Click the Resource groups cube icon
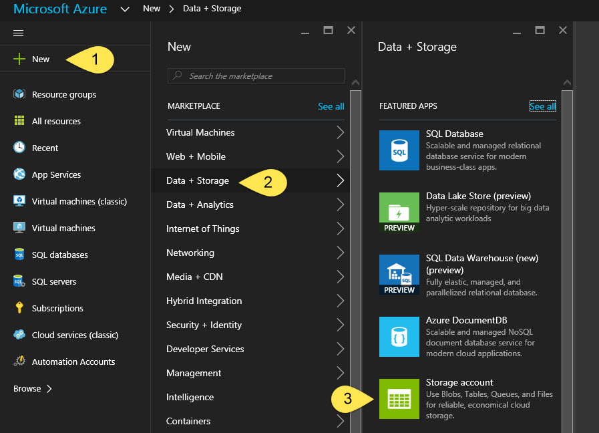Image resolution: width=599 pixels, height=433 pixels. click(x=19, y=94)
